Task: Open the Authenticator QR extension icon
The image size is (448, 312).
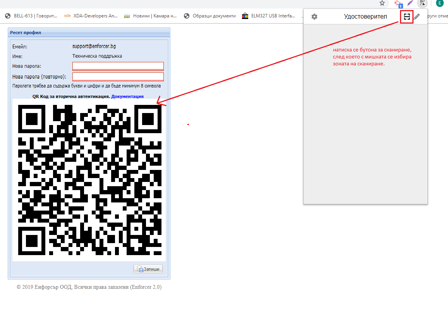Action: (422, 3)
